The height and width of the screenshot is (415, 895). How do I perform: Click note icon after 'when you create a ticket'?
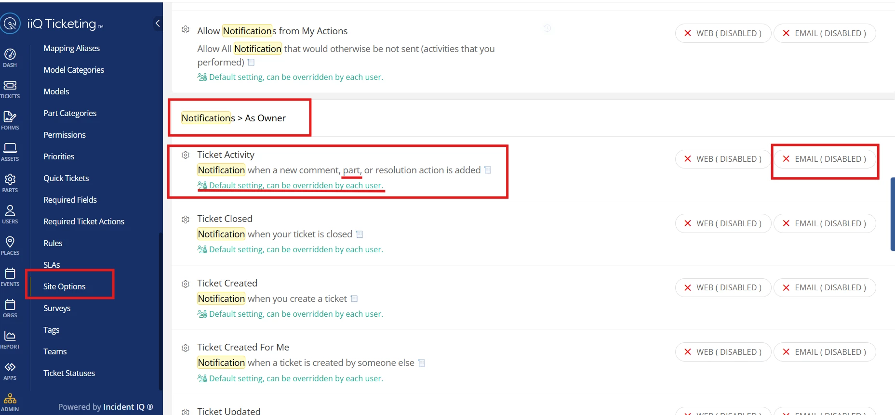point(354,298)
